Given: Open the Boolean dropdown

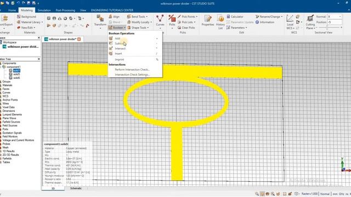Looking at the screenshot, I should 117,28.
